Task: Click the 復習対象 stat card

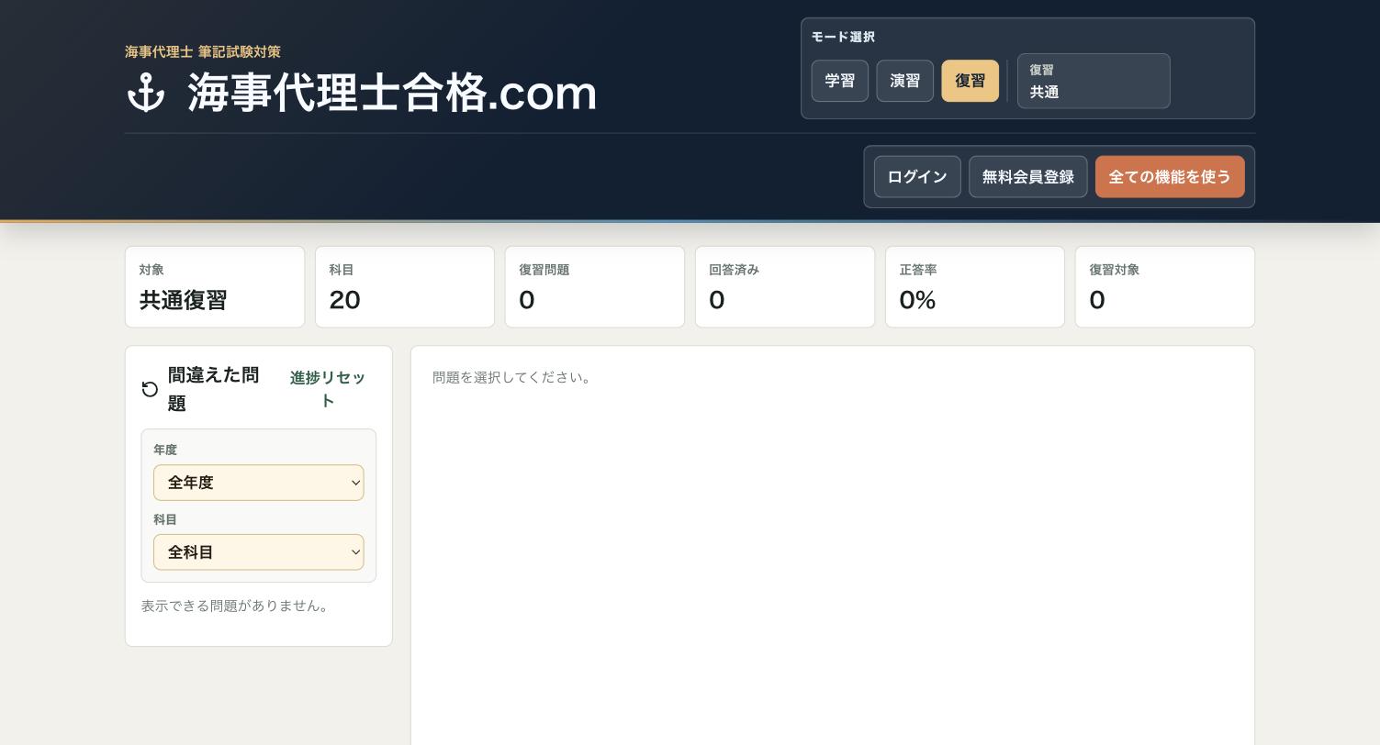Action: point(1165,287)
